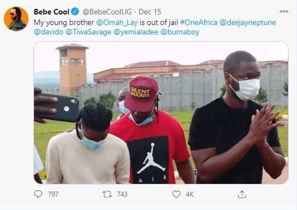Image resolution: width=297 pixels, height=210 pixels.
Task: Enlarge the attached tweet photo
Action: point(161,113)
